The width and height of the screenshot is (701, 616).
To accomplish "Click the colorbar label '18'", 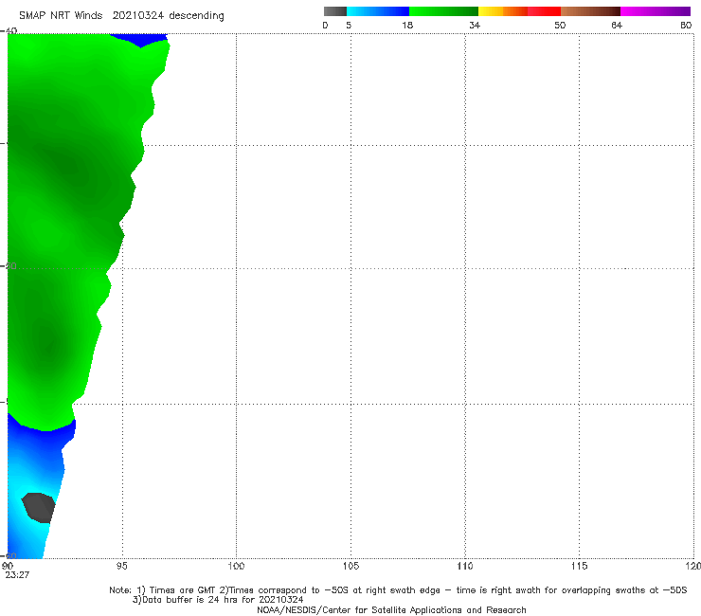I will [407, 26].
